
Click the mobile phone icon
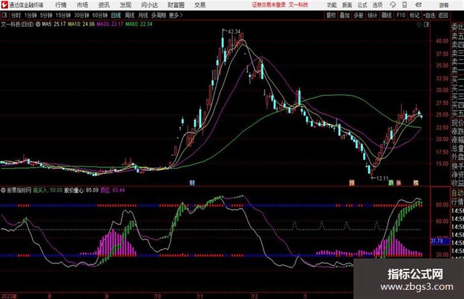(x=405, y=5)
